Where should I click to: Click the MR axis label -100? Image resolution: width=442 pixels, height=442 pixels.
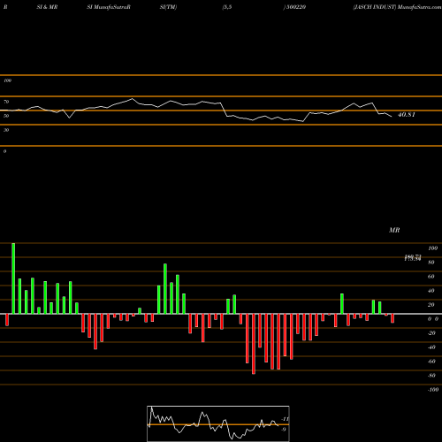coord(433,390)
